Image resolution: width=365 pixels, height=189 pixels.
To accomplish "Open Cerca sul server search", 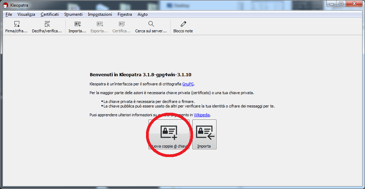I will tap(151, 27).
